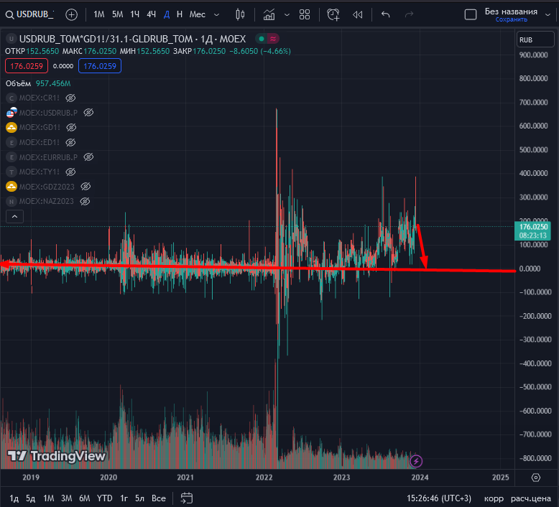Expand the timeframe dropdown after Мес

pyautogui.click(x=216, y=14)
